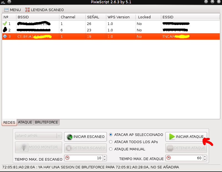The width and height of the screenshot is (222, 172).
Task: Sort by the ESSID column header
Action: pyautogui.click(x=190, y=17)
